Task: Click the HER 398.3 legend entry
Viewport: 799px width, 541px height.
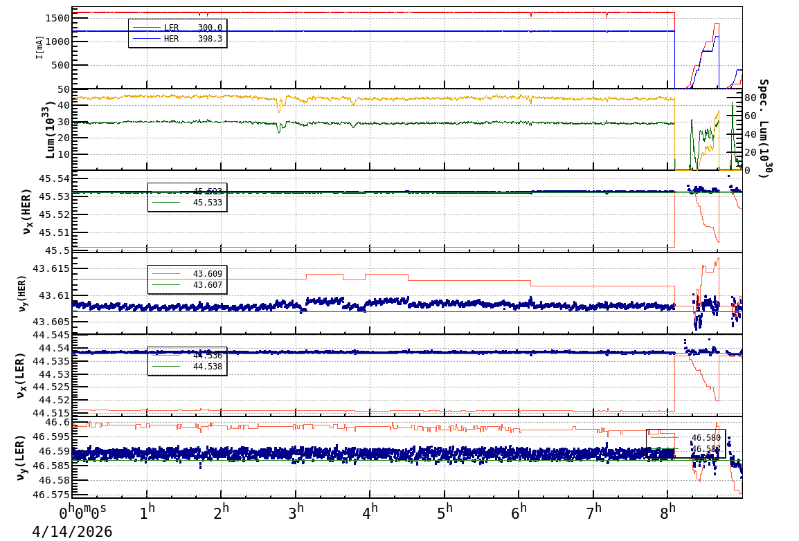Action: [x=177, y=39]
